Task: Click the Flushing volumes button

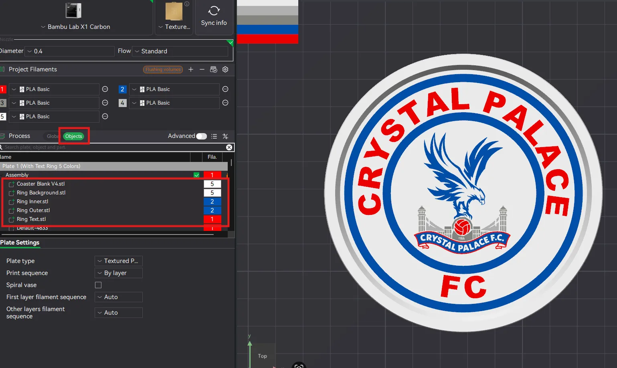Action: 163,69
